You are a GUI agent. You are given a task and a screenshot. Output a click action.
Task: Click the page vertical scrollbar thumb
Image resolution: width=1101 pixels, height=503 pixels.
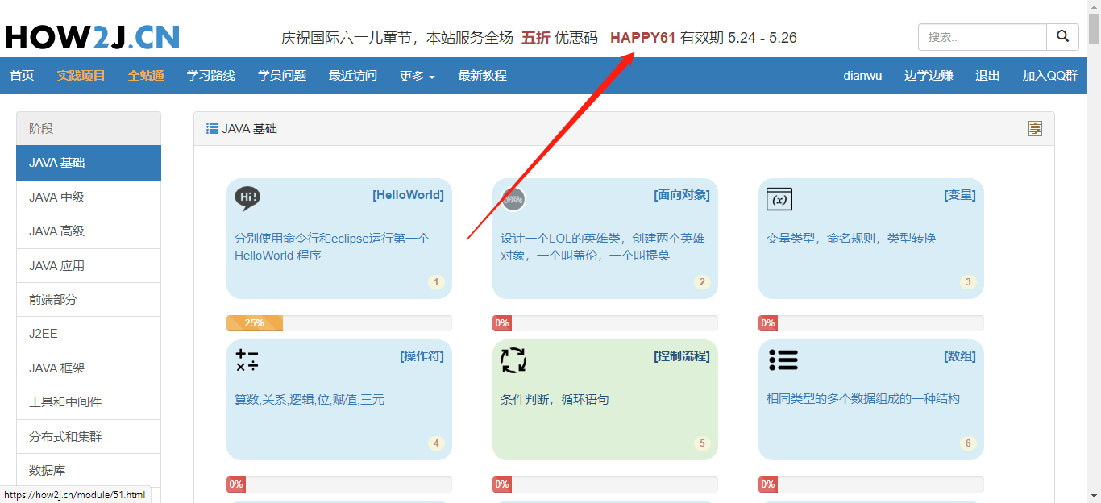(1094, 29)
